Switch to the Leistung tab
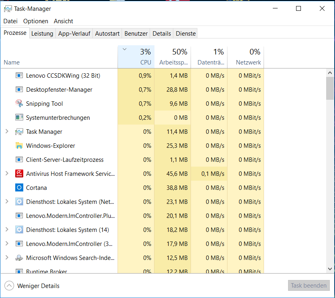The width and height of the screenshot is (335, 298). pos(42,34)
